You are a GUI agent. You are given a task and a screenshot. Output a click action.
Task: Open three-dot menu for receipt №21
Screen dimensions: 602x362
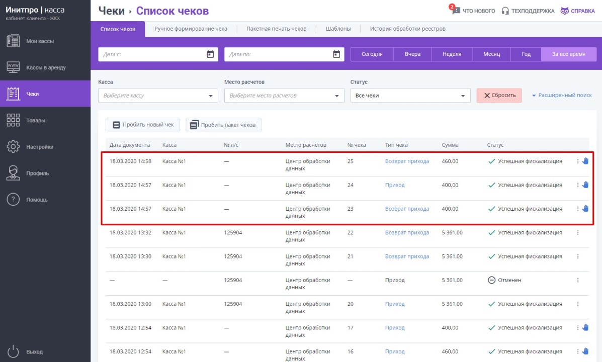tap(577, 256)
